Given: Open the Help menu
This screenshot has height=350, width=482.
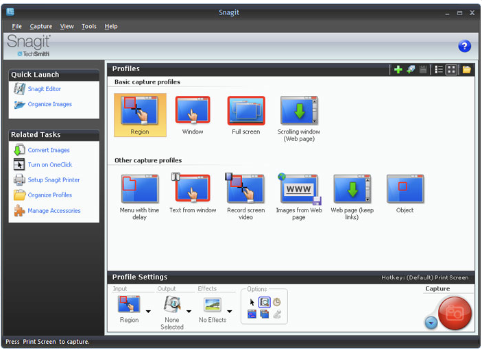Looking at the screenshot, I should (111, 27).
